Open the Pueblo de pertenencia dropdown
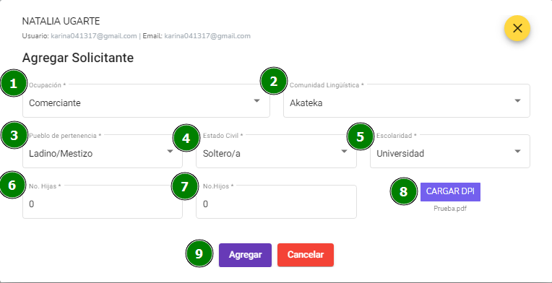The image size is (552, 283). tap(103, 151)
